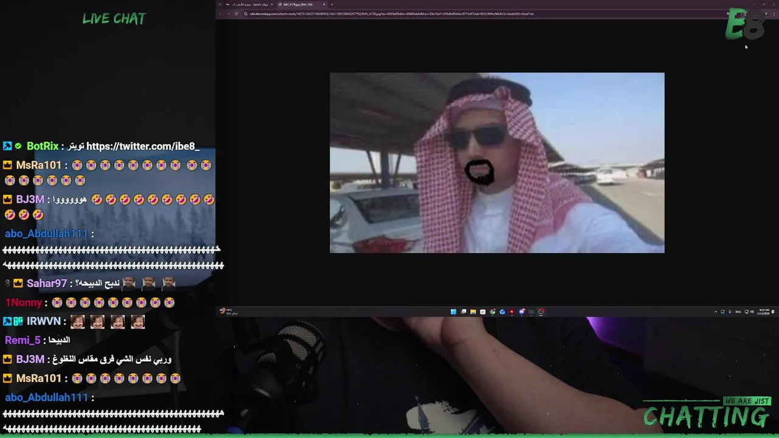The width and height of the screenshot is (779, 438).
Task: Click the browser reload button
Action: 236,13
